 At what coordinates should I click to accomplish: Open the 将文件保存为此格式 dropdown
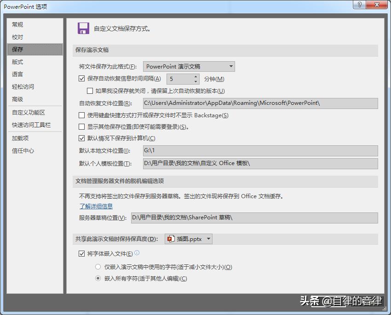[x=189, y=67]
